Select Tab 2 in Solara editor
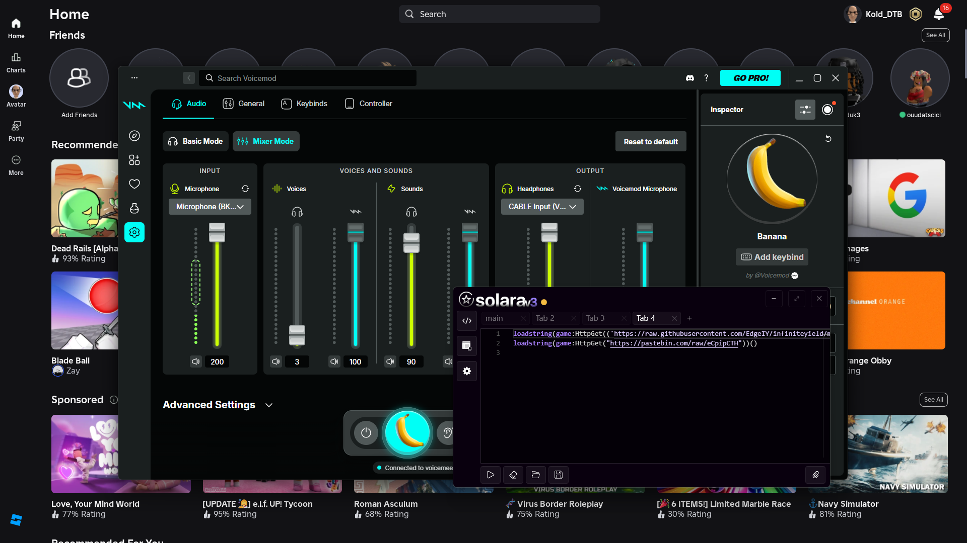967x543 pixels. [545, 318]
